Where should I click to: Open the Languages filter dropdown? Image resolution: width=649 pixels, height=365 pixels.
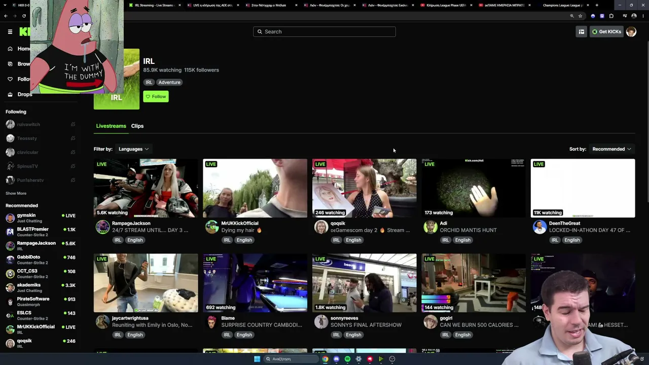point(133,149)
